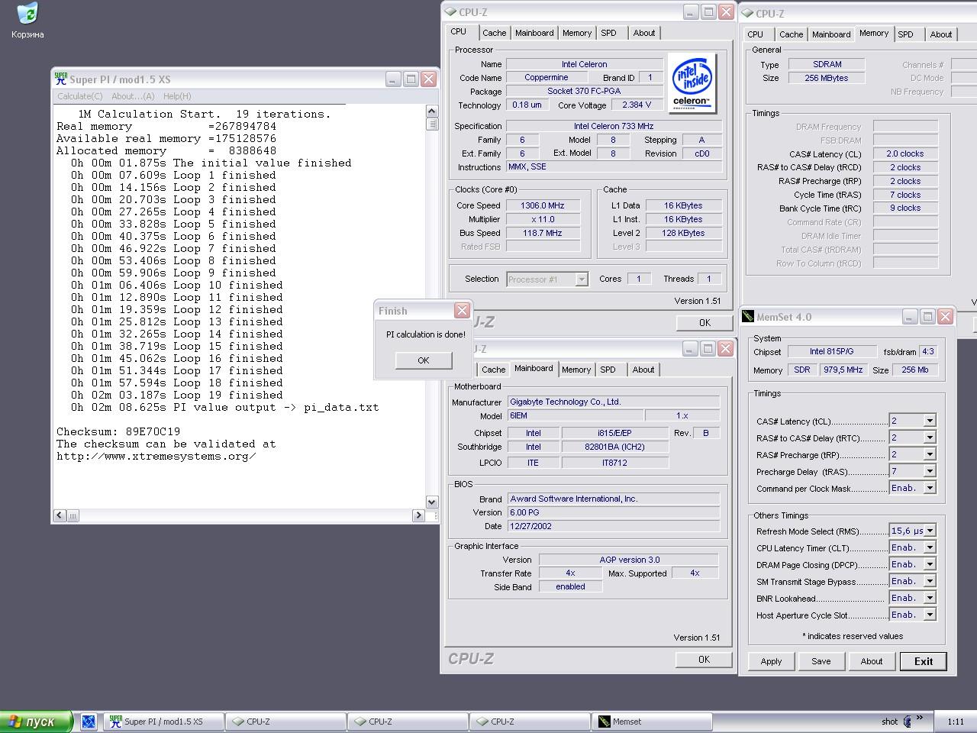The width and height of the screenshot is (977, 733).
Task: Click OK in top CPU-Z CPU window
Action: coord(705,322)
